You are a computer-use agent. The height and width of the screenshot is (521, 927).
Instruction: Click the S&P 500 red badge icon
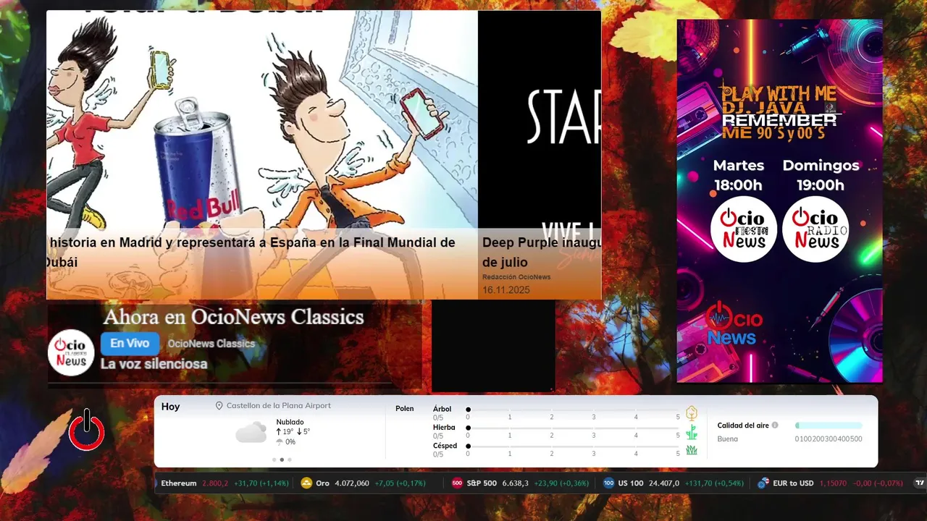coord(457,483)
